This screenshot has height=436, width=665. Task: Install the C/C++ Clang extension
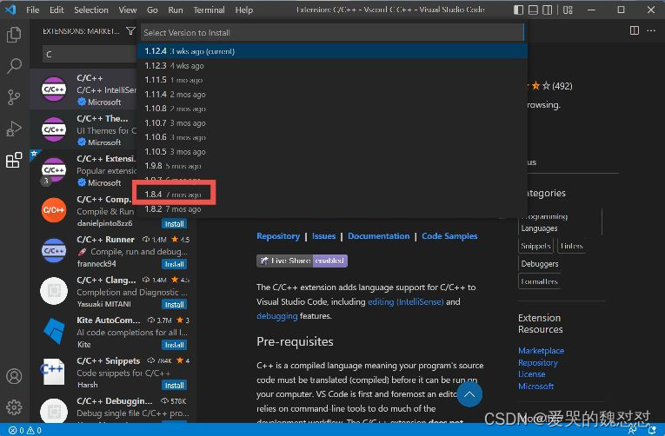(174, 304)
